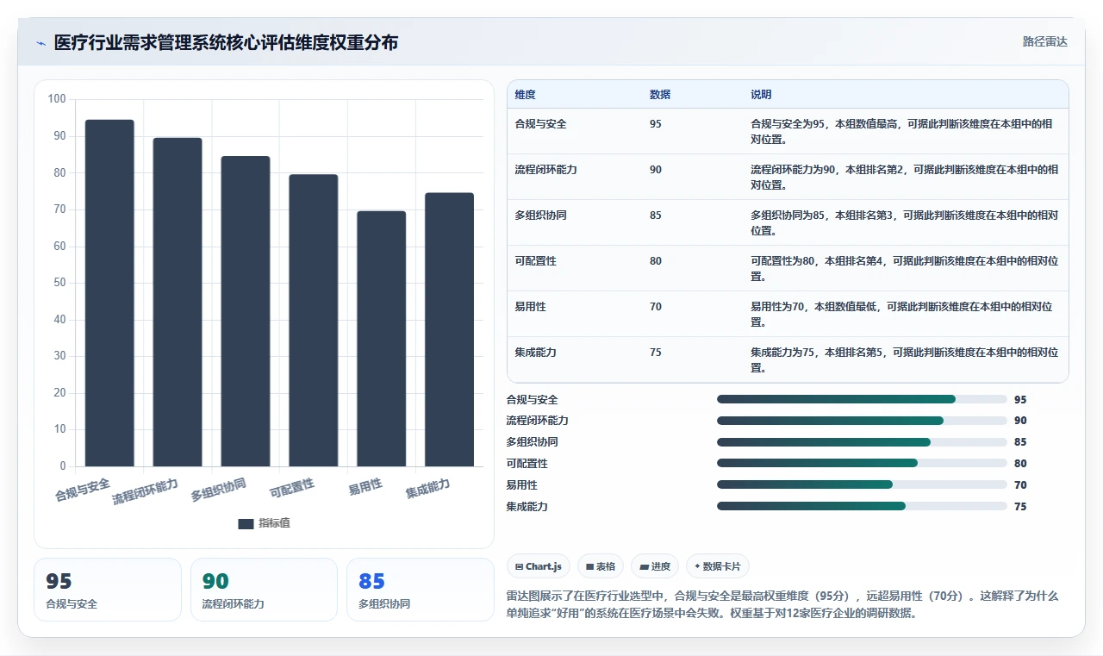Select the 进度 tag chip

(655, 566)
